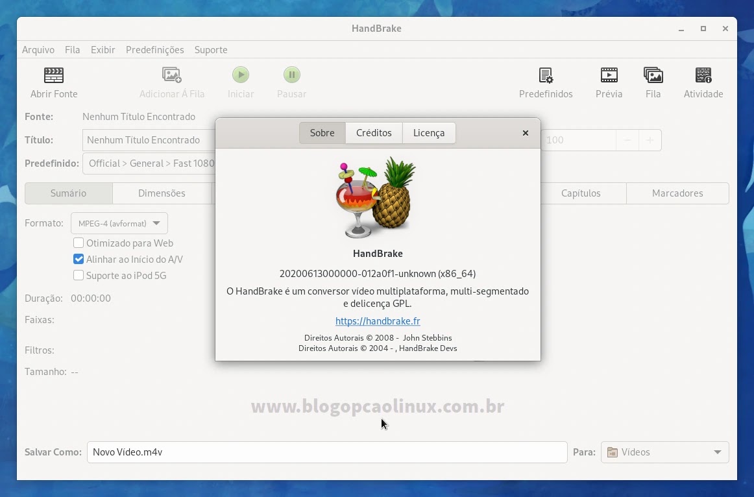Screen dimensions: 754x497
Task: Click the numeric field showing 100
Action: (x=579, y=140)
